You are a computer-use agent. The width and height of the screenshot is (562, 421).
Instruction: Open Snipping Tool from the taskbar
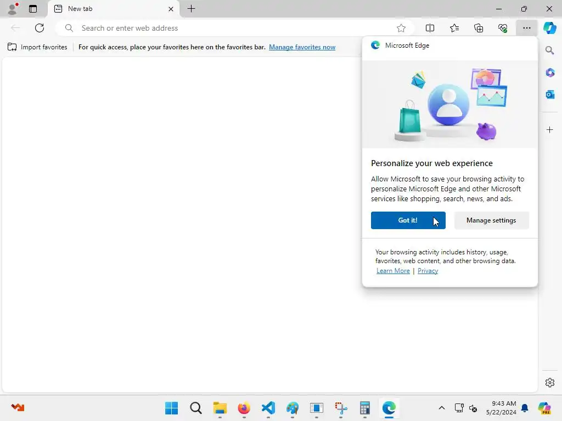click(341, 408)
